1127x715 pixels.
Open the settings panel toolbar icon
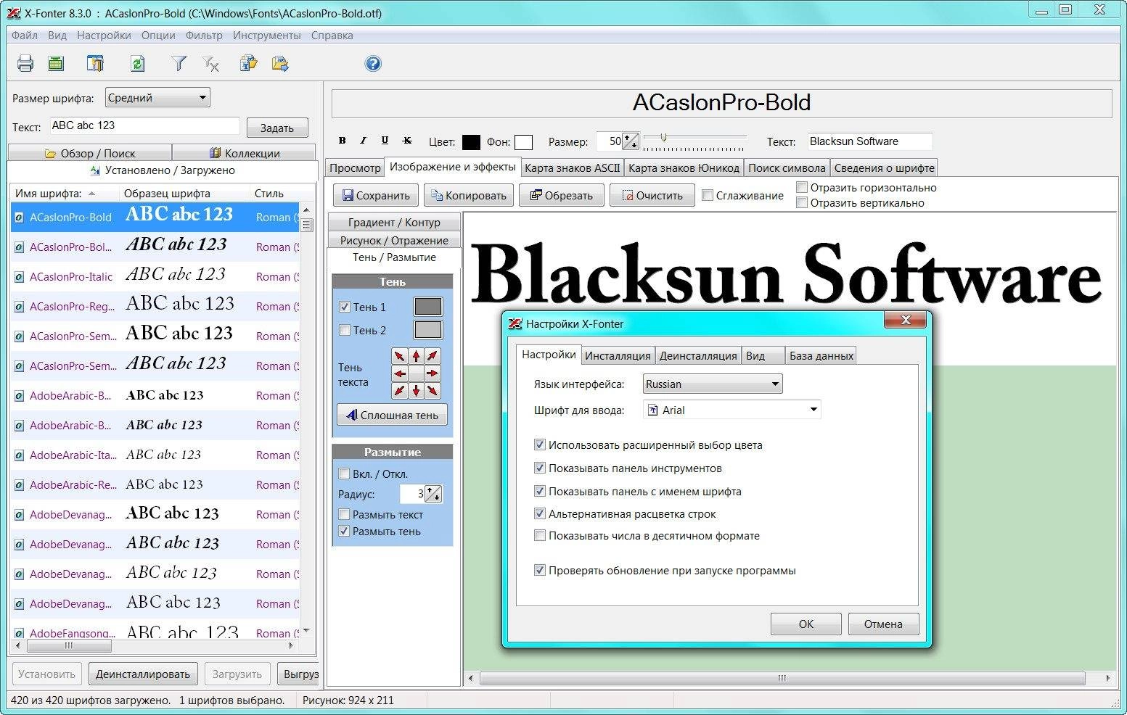[x=95, y=64]
